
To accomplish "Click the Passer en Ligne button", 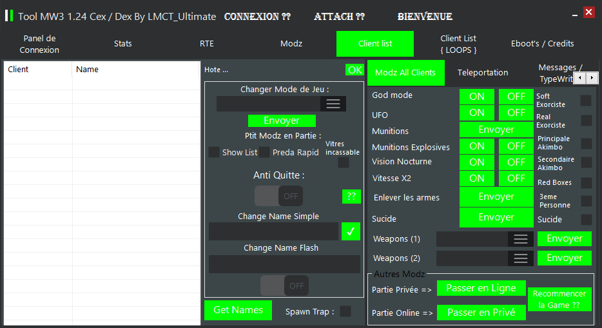I will [x=481, y=288].
